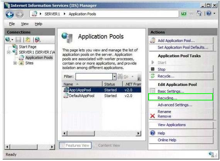The height and width of the screenshot is (161, 220).
Task: Click the Recycling... action link
Action: click(181, 97)
